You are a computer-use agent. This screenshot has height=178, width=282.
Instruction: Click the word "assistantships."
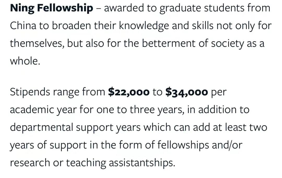pos(141,163)
